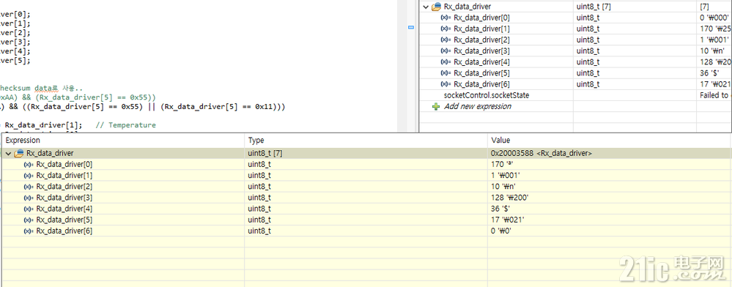Collapse Rx_data_driver tree in upper watch panel

coord(425,7)
